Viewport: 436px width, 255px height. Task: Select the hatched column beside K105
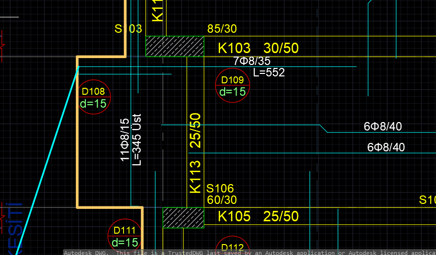tap(184, 218)
